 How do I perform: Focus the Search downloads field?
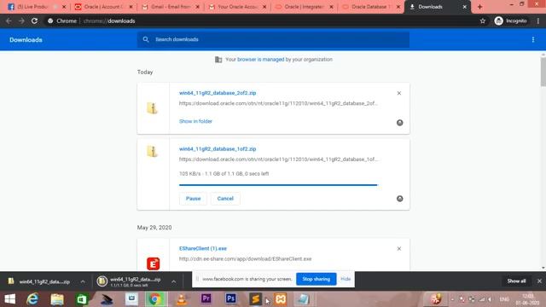click(x=273, y=39)
